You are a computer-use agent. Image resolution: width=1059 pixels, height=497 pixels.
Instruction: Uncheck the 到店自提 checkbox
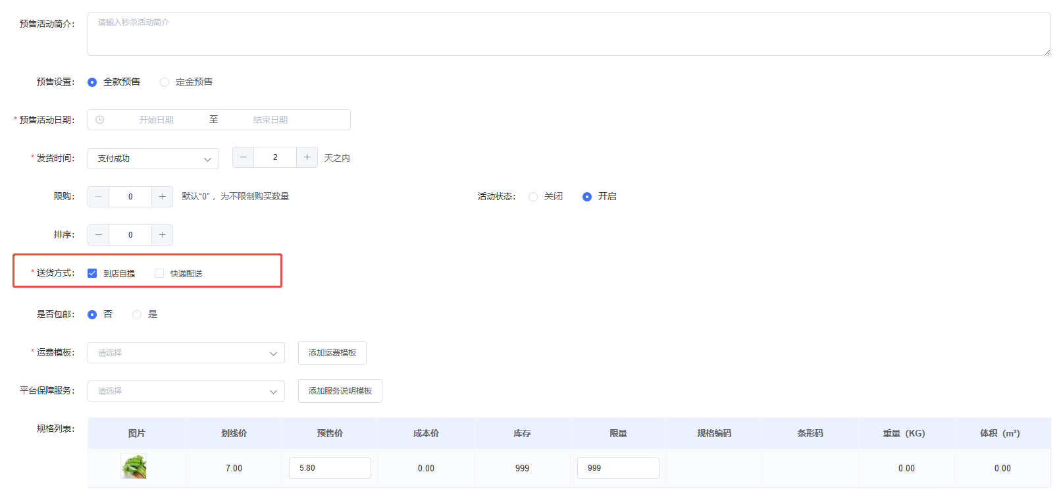coord(92,273)
